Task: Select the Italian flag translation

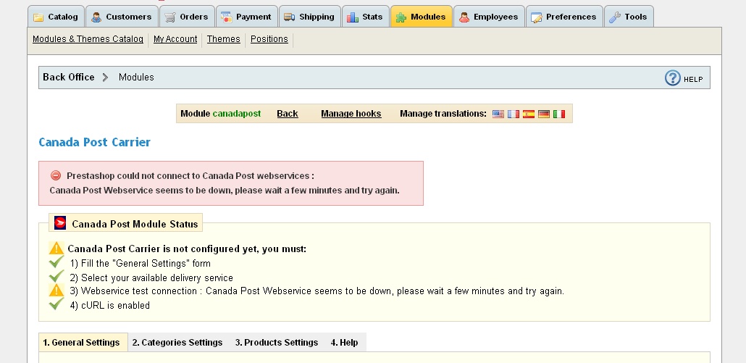Action: (559, 114)
